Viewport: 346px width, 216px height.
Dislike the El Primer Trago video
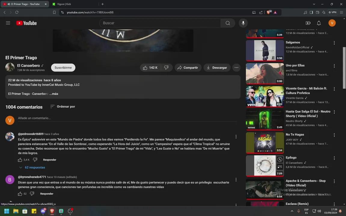pyautogui.click(x=166, y=67)
